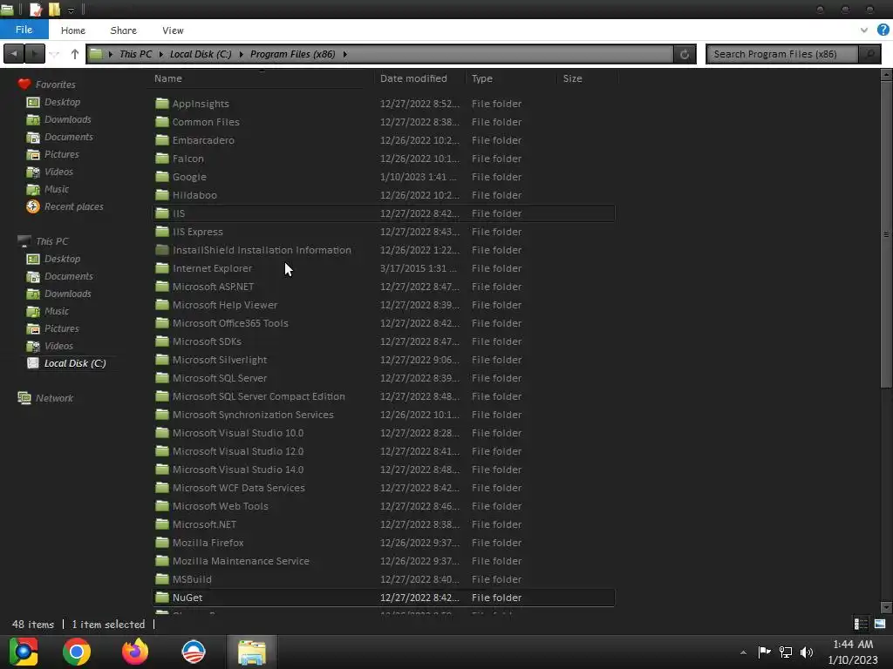The image size is (893, 669).
Task: Sort by the Date modified column
Action: pyautogui.click(x=413, y=78)
